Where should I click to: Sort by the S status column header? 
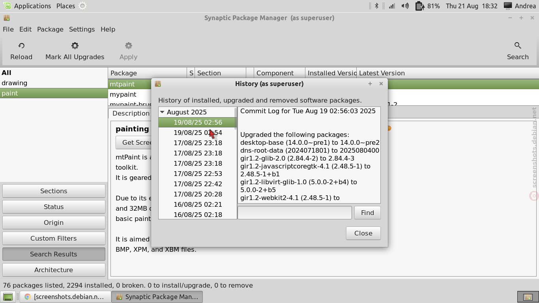191,73
